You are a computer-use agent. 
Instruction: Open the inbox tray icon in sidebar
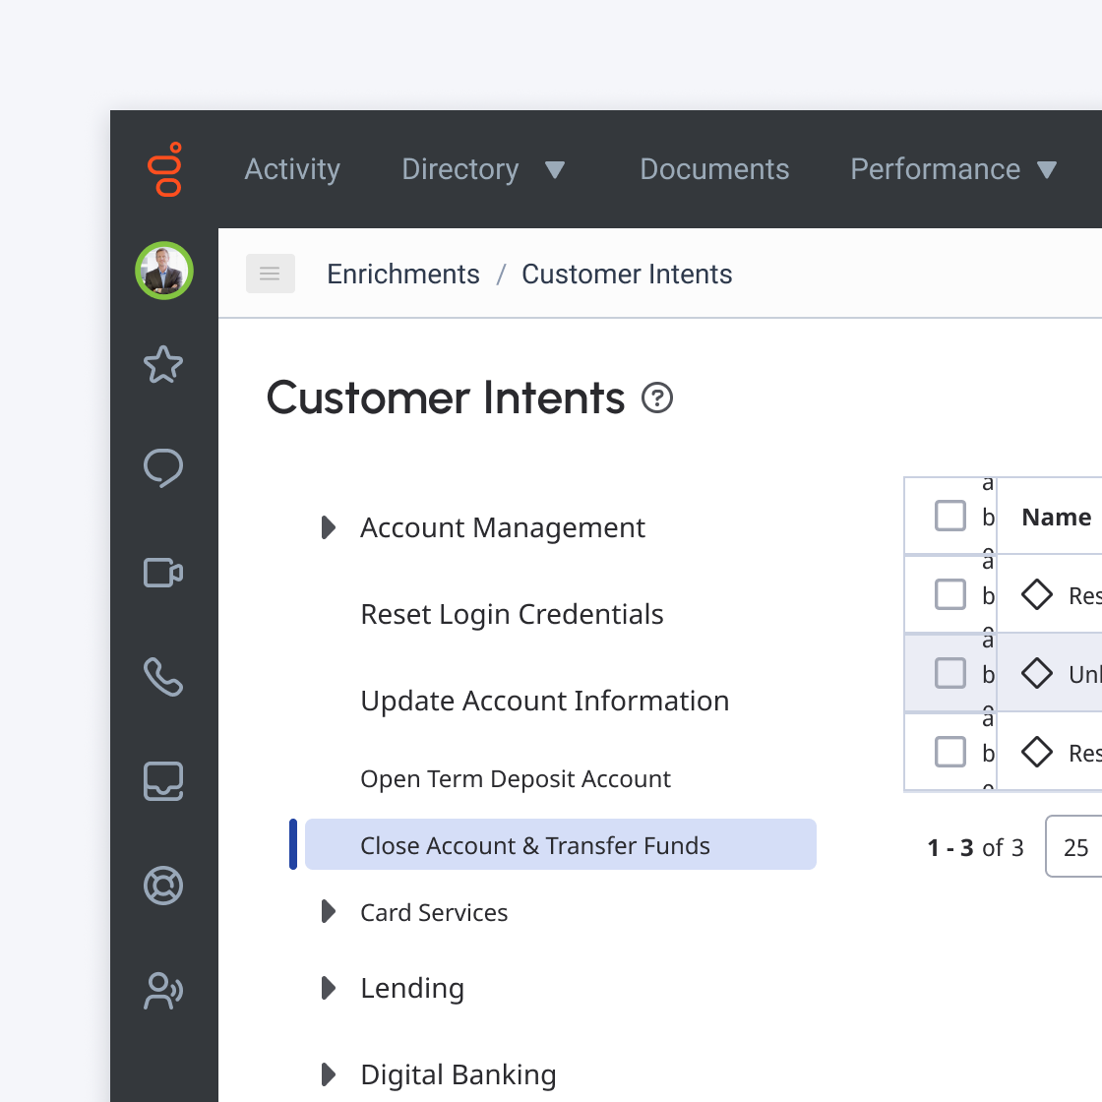[163, 781]
